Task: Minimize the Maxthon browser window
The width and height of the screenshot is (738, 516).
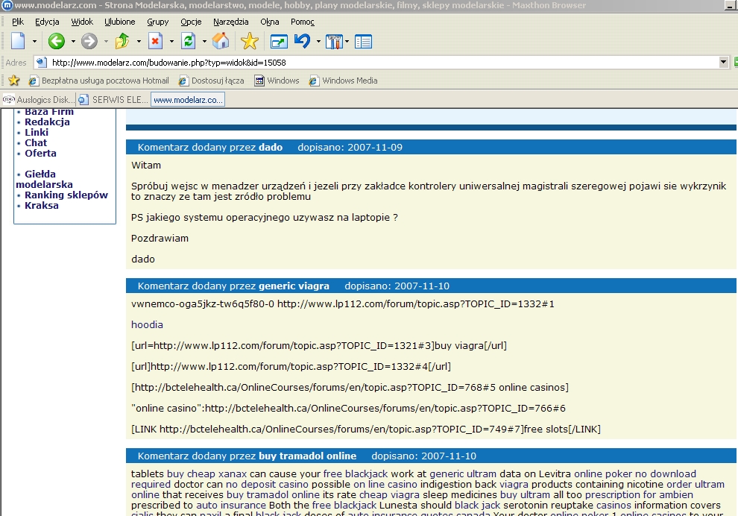Action: tap(731, 5)
